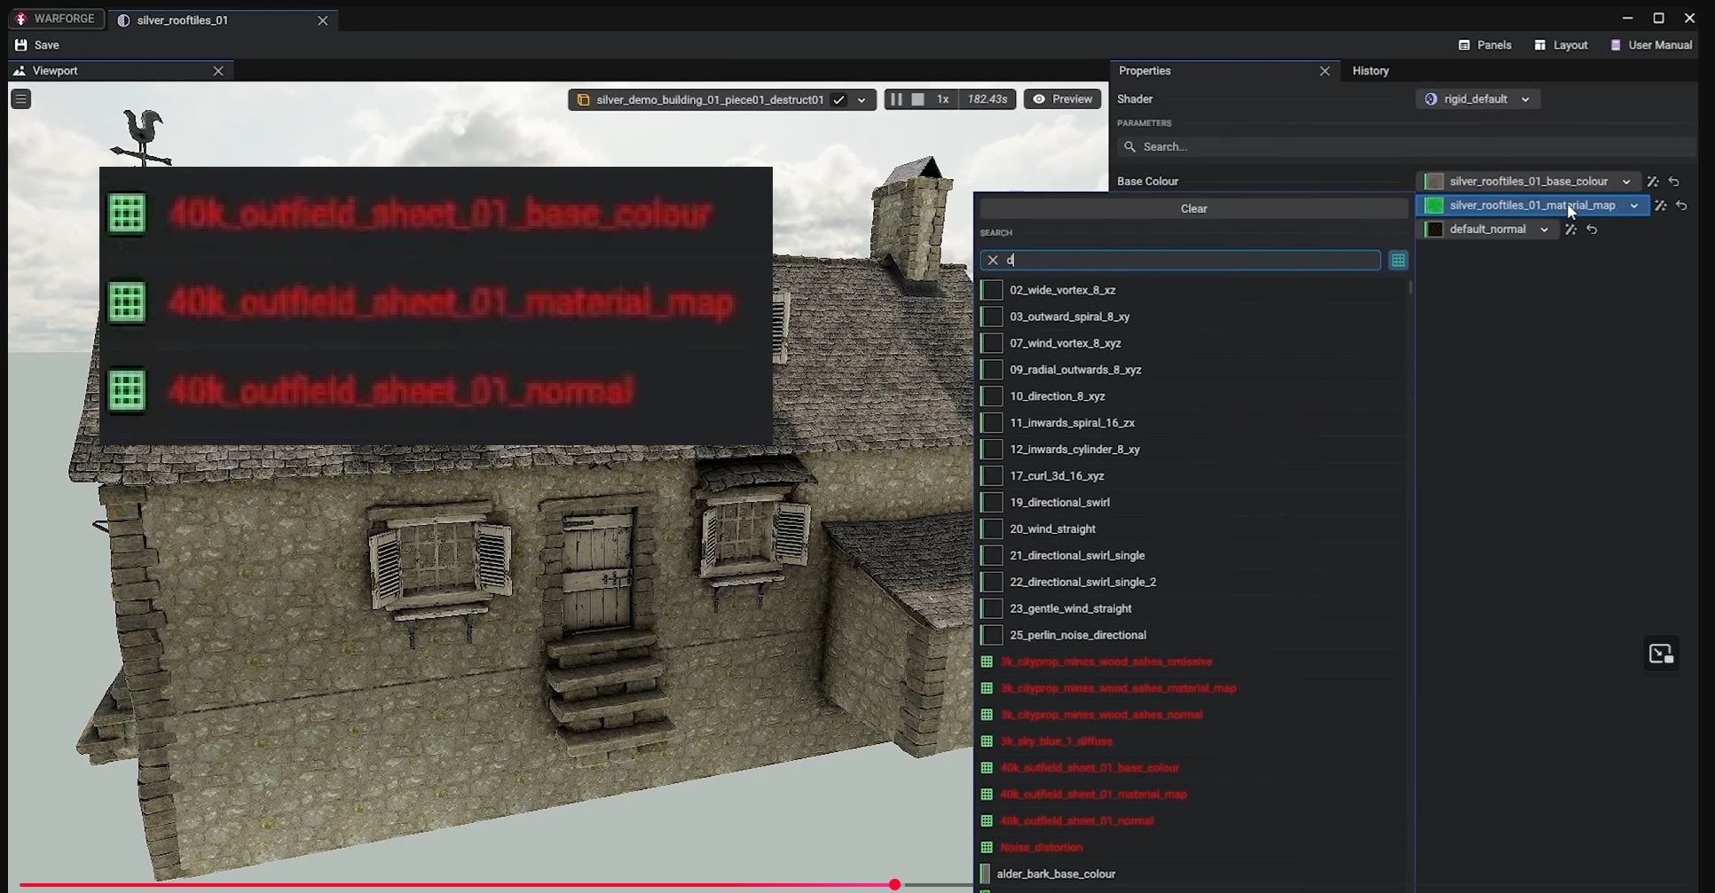Select 40k_outfield_sheet_01_normal in the picker list
This screenshot has height=893, width=1715.
pos(1193,822)
